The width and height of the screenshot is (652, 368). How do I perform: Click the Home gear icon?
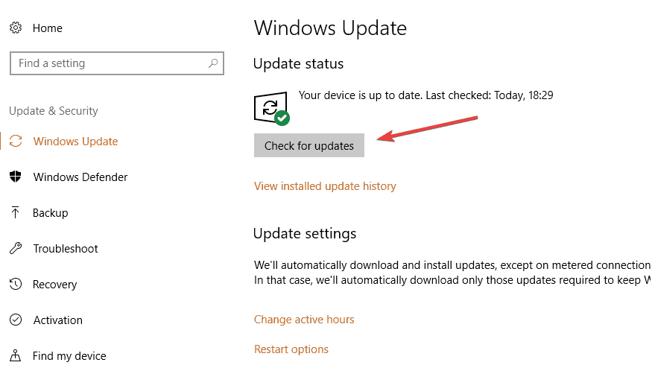click(x=16, y=28)
